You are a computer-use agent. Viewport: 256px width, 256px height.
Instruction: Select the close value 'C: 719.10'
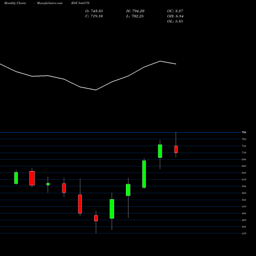[94, 16]
